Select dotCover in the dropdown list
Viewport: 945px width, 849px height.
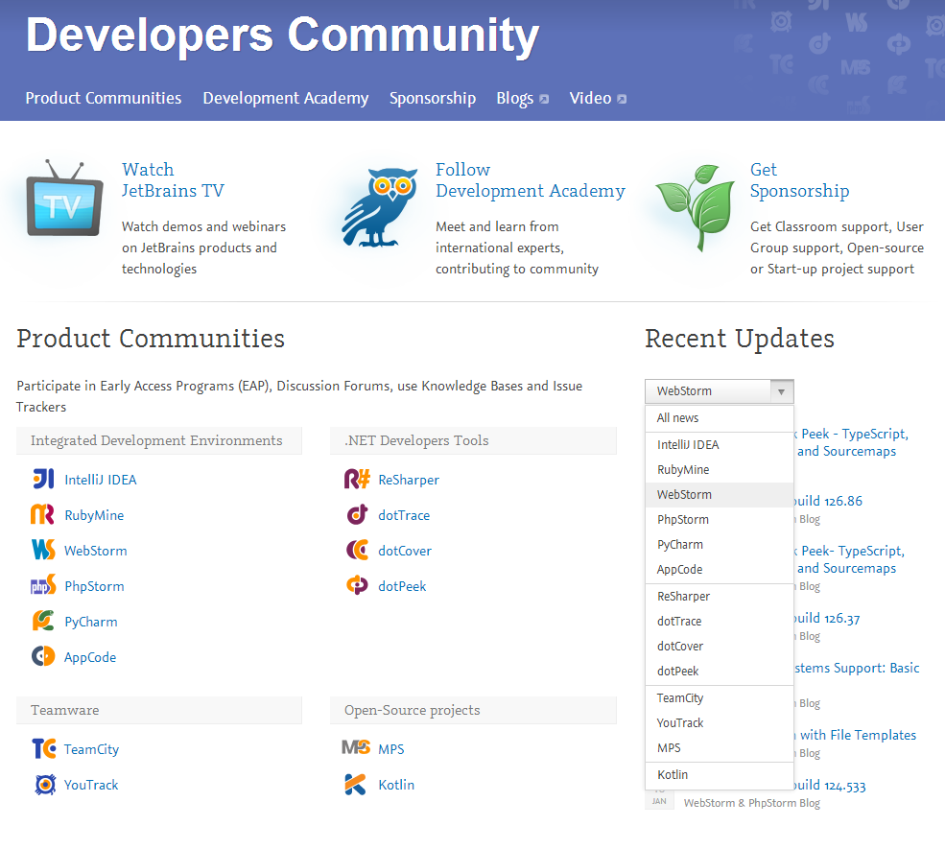pyautogui.click(x=719, y=647)
